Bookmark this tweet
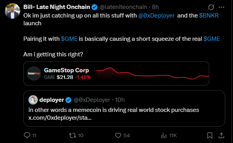This screenshot has width=233, height=143. click(210, 135)
